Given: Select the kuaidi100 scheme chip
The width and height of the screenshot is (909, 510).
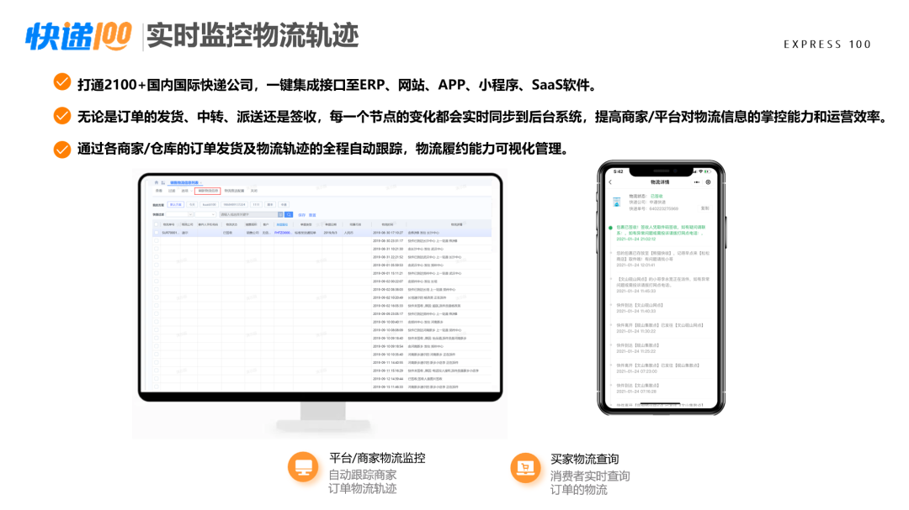Looking at the screenshot, I should pyautogui.click(x=210, y=205).
